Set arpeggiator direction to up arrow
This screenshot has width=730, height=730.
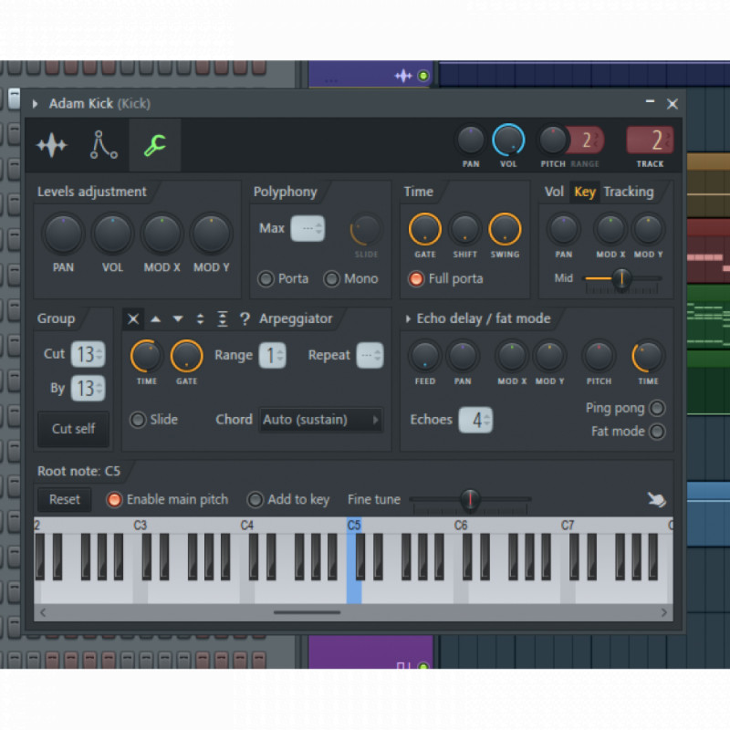coord(155,318)
